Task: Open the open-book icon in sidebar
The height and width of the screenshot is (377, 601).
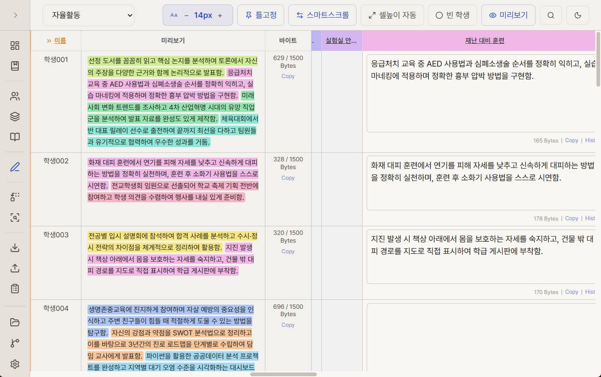Action: click(15, 137)
